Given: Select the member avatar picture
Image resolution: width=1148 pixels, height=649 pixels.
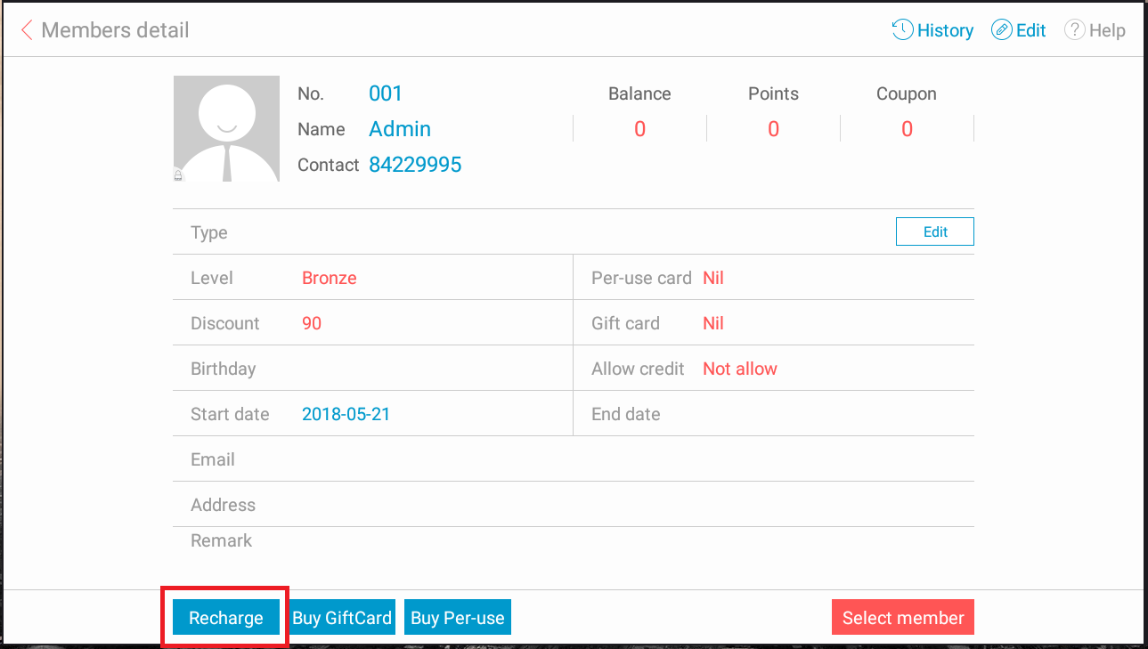Looking at the screenshot, I should click(226, 129).
